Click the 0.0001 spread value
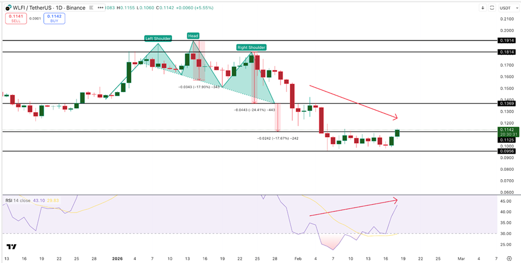Screen dimensions: 521x263 point(34,19)
